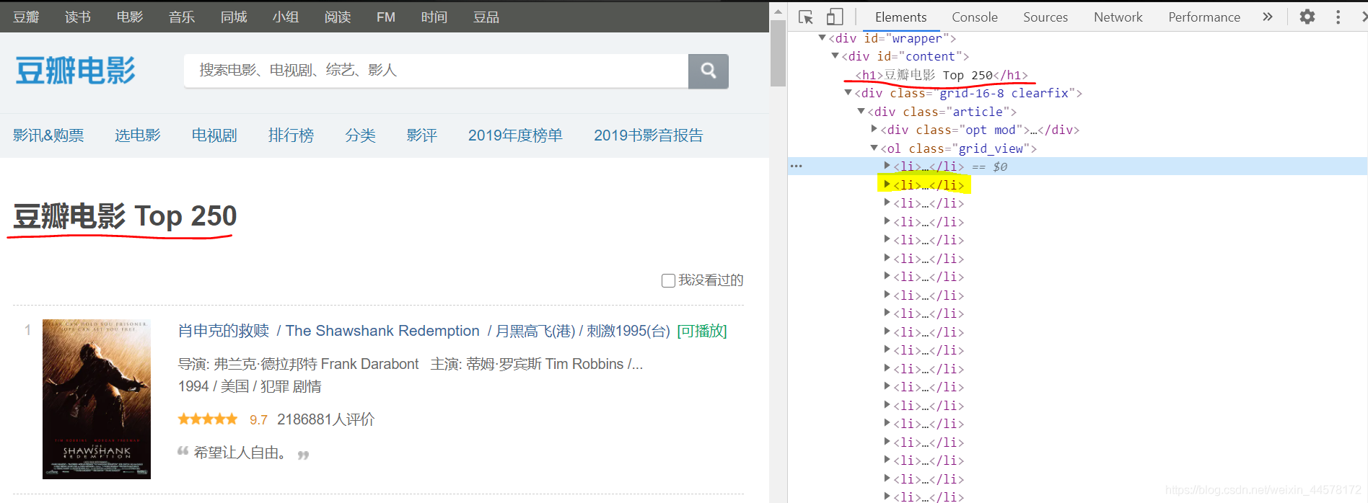Image resolution: width=1368 pixels, height=503 pixels.
Task: Open the 分类 page
Action: click(360, 135)
